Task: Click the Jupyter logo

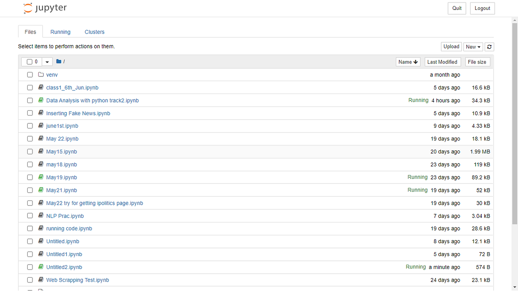Action: click(x=44, y=8)
